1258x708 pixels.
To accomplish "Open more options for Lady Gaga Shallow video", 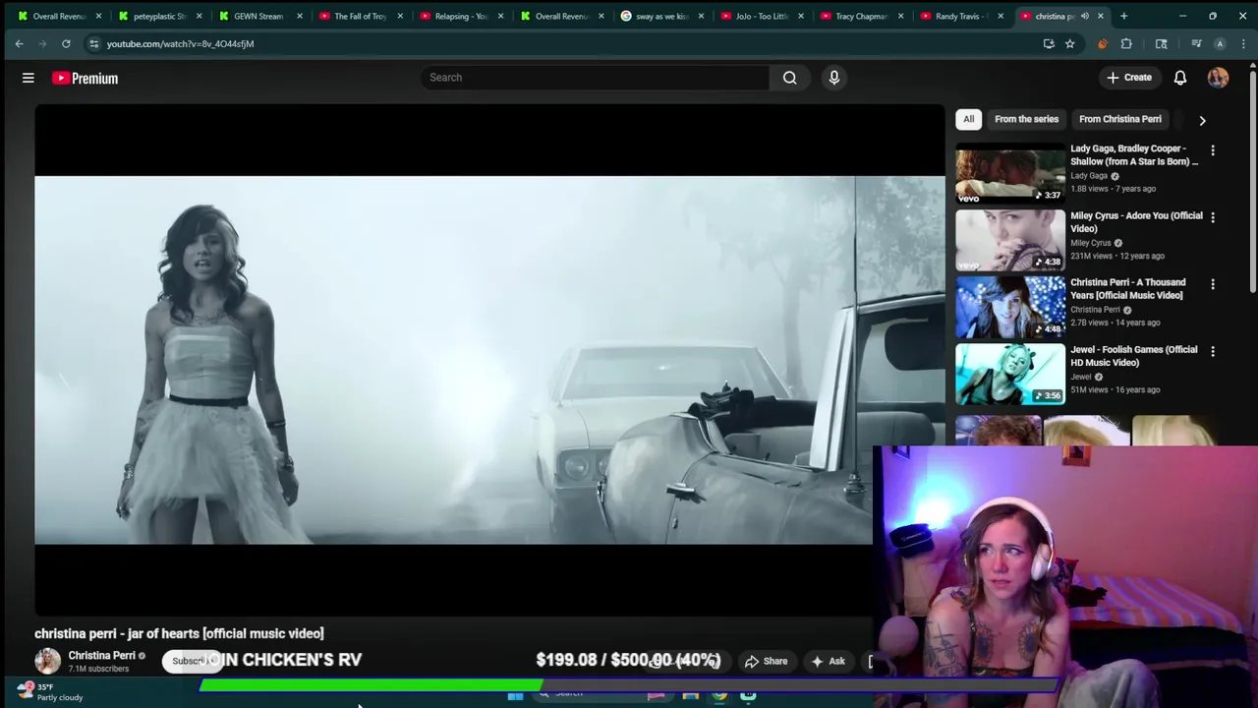I will (x=1213, y=150).
